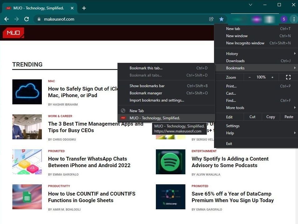Viewport: 298px width, 224px height.
Task: Open author BY ALVIN WANJALA
Action: [x=206, y=175]
